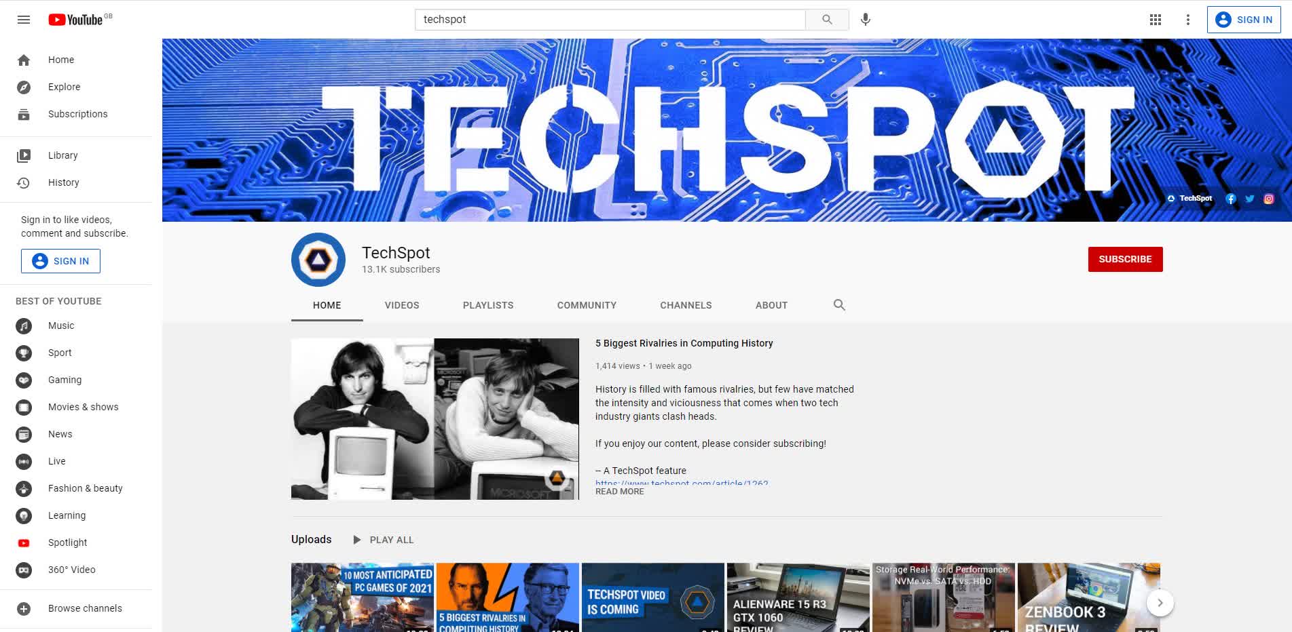Click the Live broadcast icon
Image resolution: width=1292 pixels, height=632 pixels.
[24, 461]
